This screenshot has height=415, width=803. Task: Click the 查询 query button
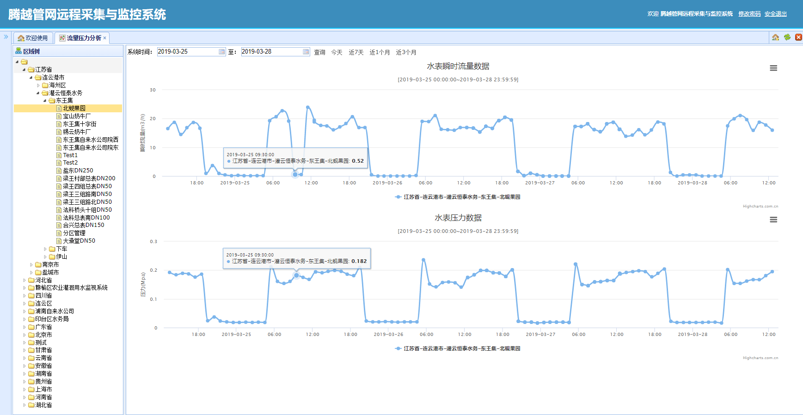(319, 52)
